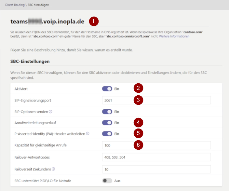The height and width of the screenshot is (191, 229).
Task: Click info icon beside PAI-Header weiterleiten
Action: click(88, 133)
